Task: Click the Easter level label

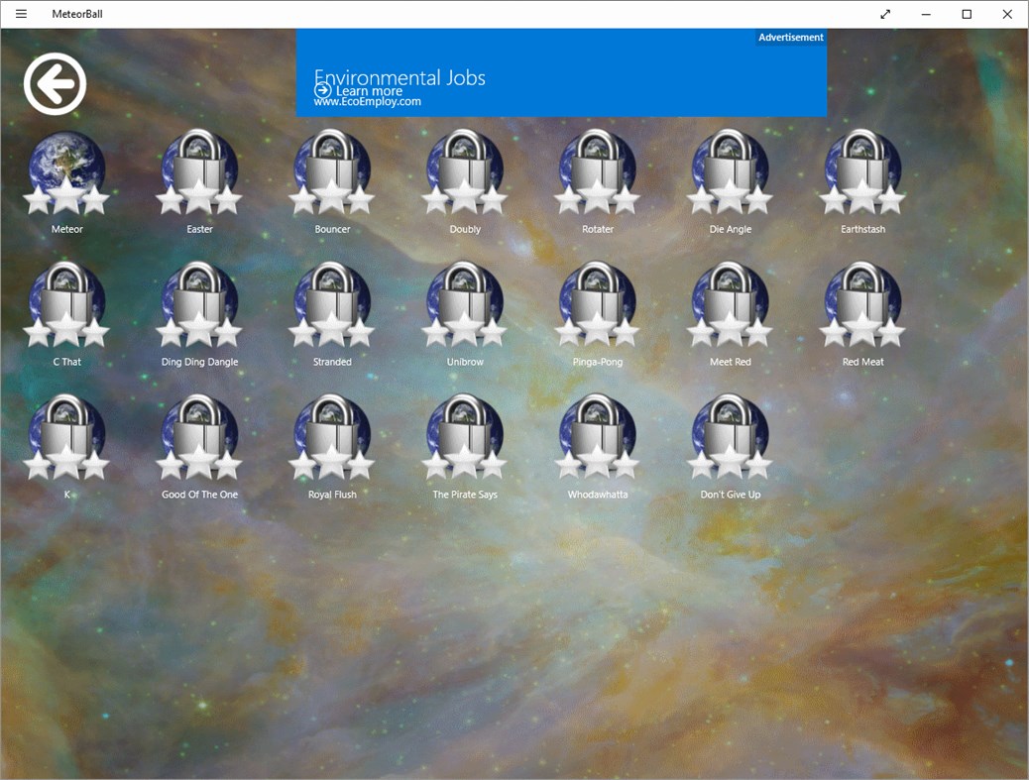Action: tap(199, 229)
